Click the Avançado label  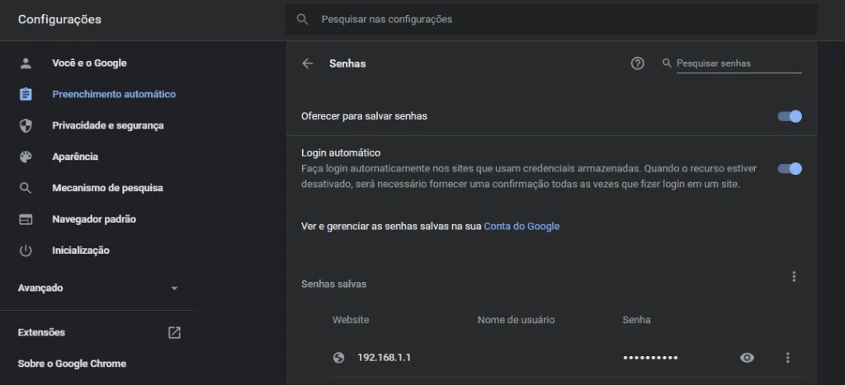[40, 289]
